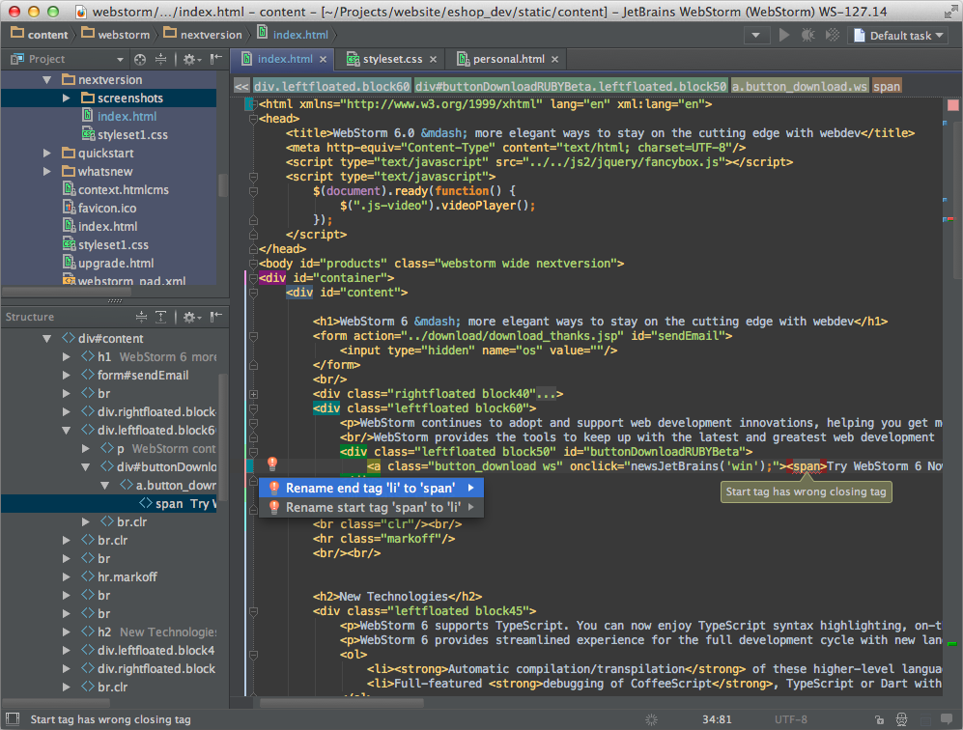
Task: Click the red error stripe indicator square
Action: [952, 104]
